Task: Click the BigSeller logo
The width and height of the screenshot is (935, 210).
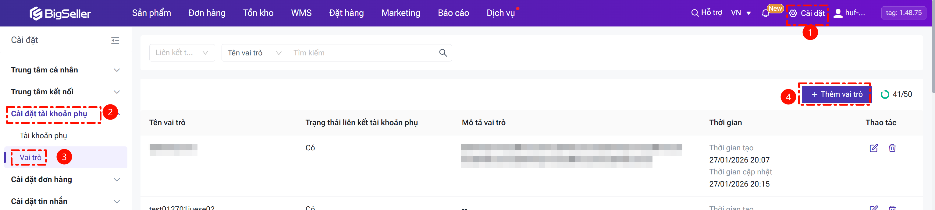Action: coord(60,13)
